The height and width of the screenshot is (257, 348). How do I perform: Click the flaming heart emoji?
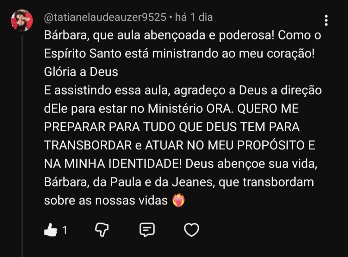(179, 200)
